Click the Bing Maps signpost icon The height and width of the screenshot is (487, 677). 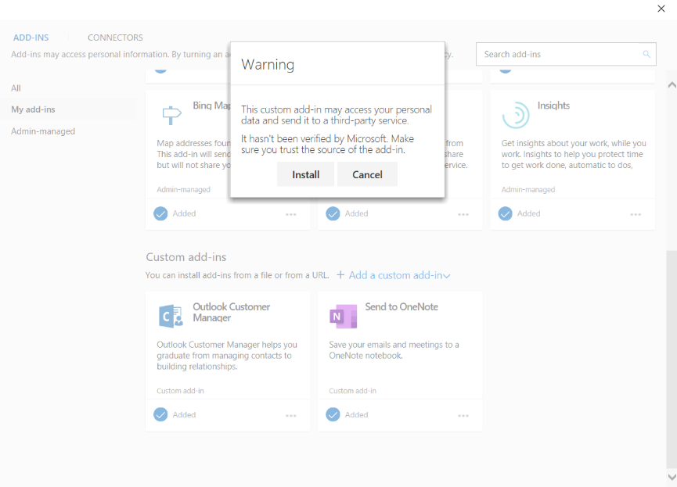pos(171,115)
